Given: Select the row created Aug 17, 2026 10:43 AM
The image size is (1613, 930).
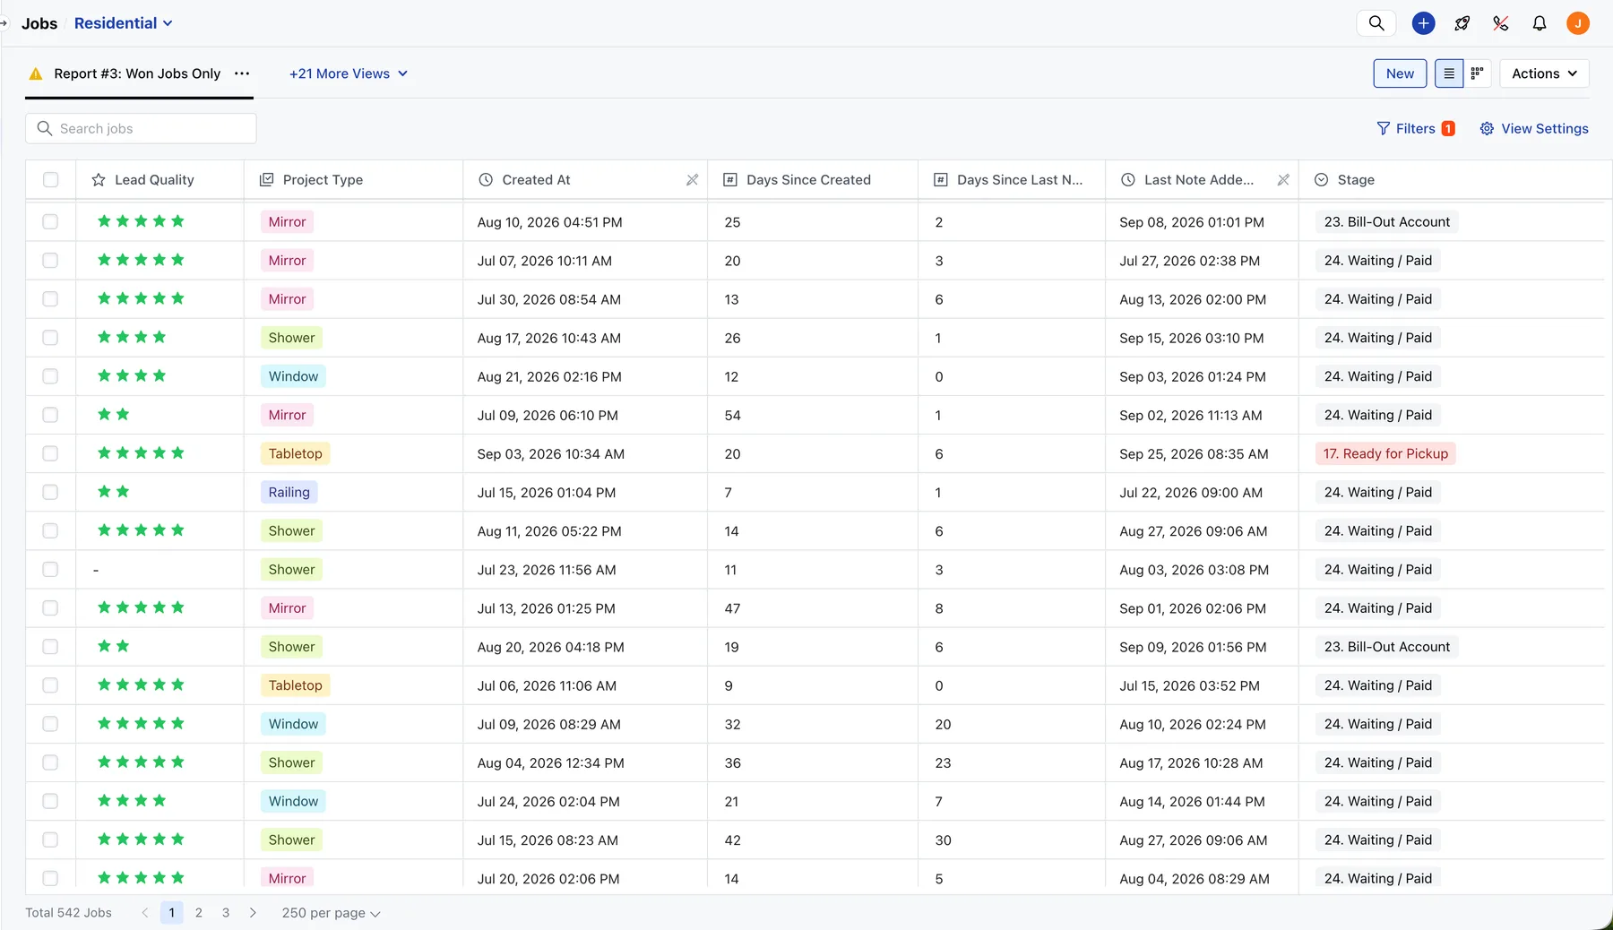Looking at the screenshot, I should [x=50, y=338].
